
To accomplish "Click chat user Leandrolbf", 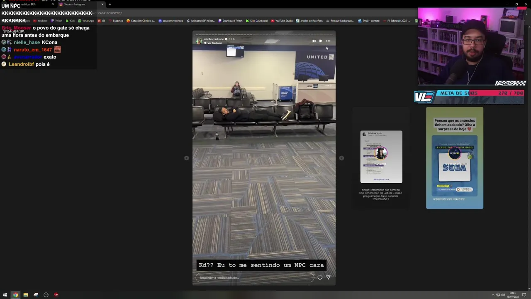I will point(21,64).
